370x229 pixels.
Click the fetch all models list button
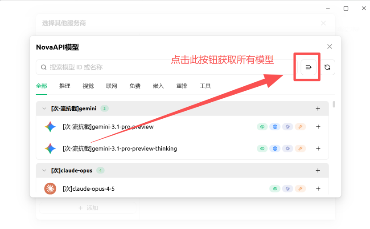tap(308, 67)
